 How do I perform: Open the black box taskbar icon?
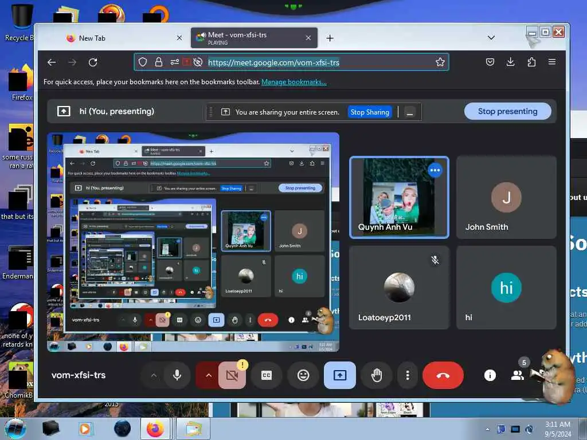coord(50,429)
